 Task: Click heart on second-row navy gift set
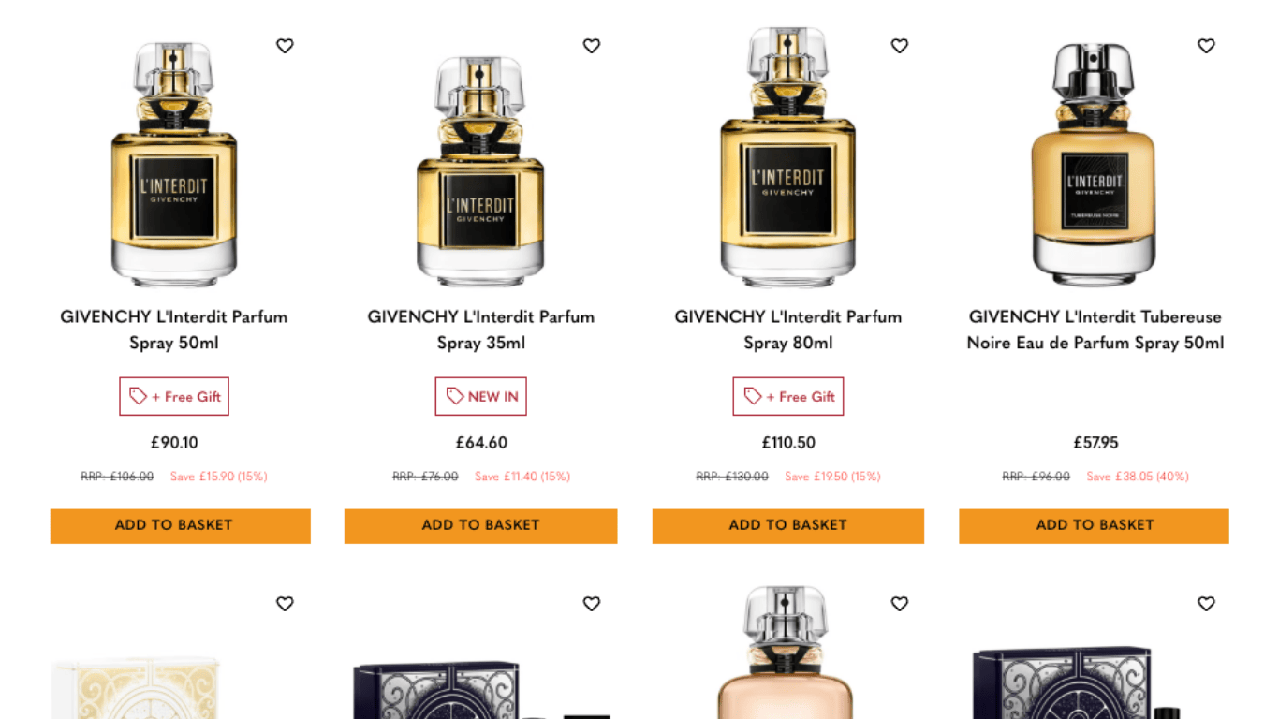592,604
